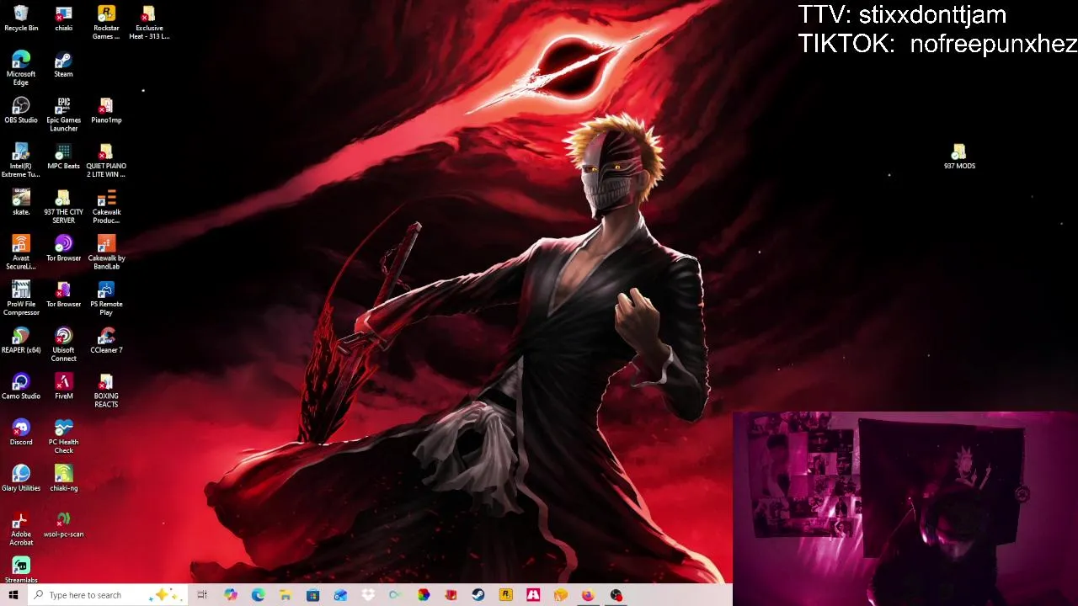Launch Microsoft Edge from the desktop
Image resolution: width=1078 pixels, height=606 pixels.
[21, 68]
